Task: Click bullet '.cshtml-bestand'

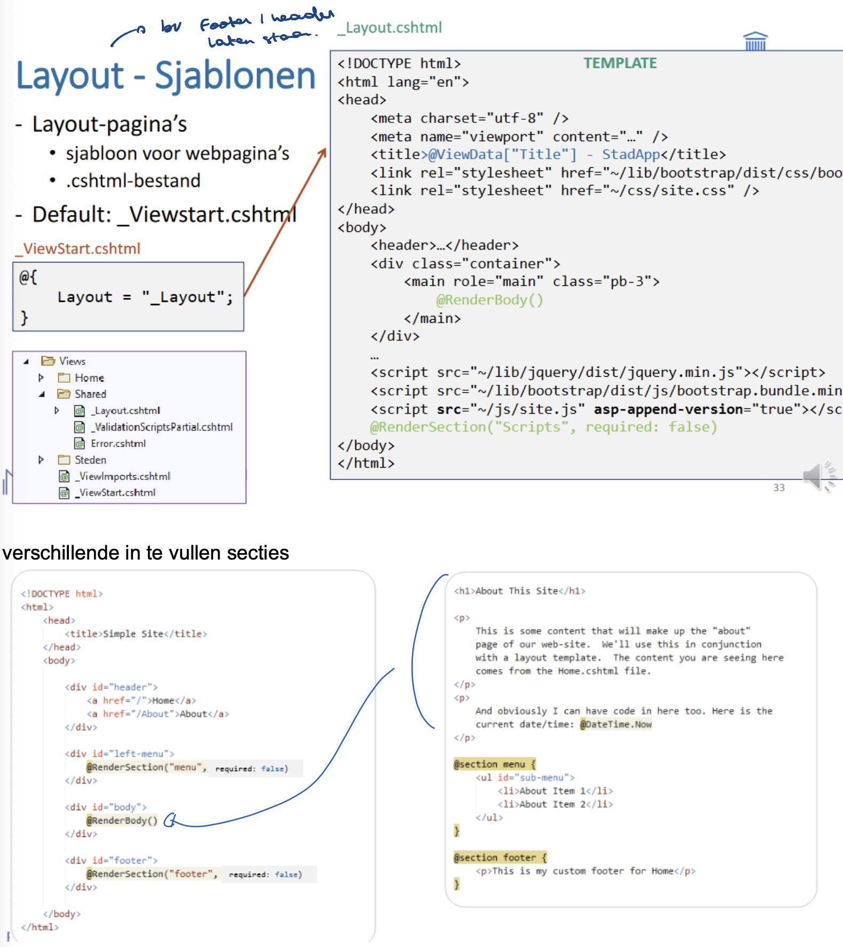Action: pyautogui.click(x=133, y=181)
